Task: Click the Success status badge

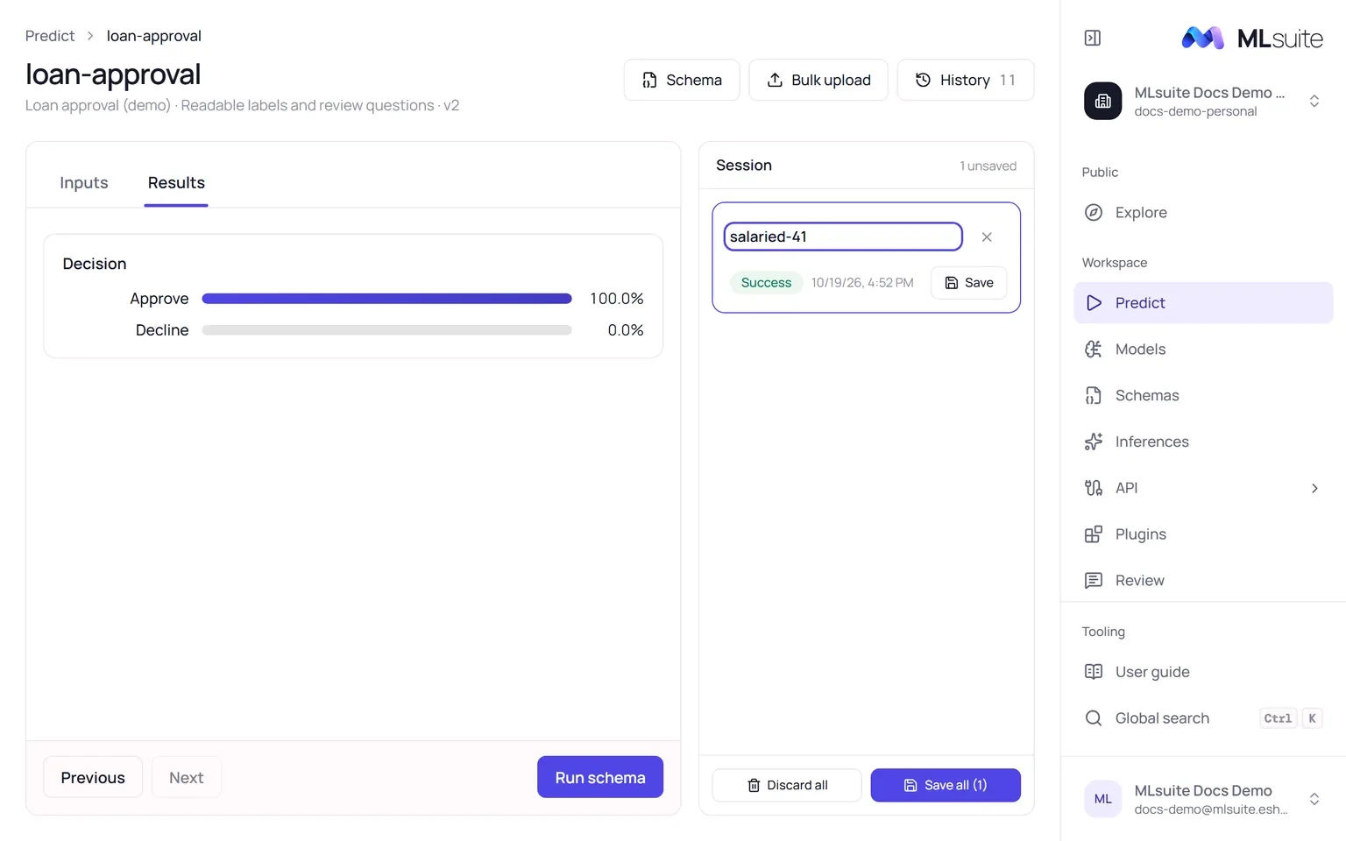Action: pos(766,283)
